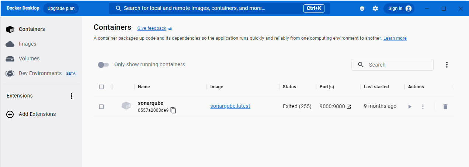
Task: Open the troubleshoot bug icon in header
Action: click(x=362, y=8)
